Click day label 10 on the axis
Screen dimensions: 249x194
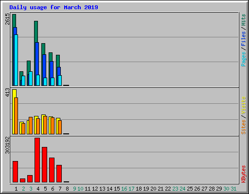pos(80,189)
